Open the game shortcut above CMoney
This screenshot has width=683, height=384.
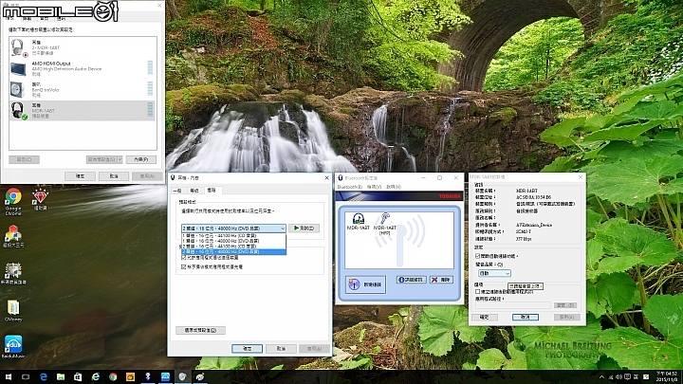click(x=13, y=273)
